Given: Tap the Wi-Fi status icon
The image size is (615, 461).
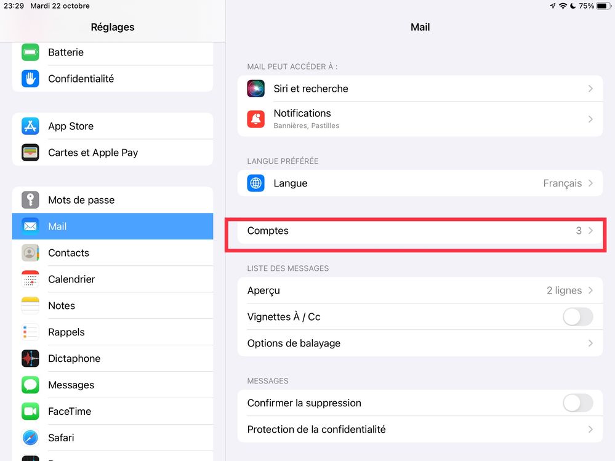Looking at the screenshot, I should tap(563, 6).
